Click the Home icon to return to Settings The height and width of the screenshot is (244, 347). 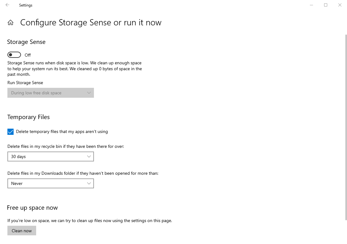tap(11, 22)
